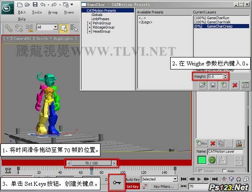Image resolution: width=252 pixels, height=192 pixels.
Task: Expand the HeadGroup tree node
Action: point(89,32)
